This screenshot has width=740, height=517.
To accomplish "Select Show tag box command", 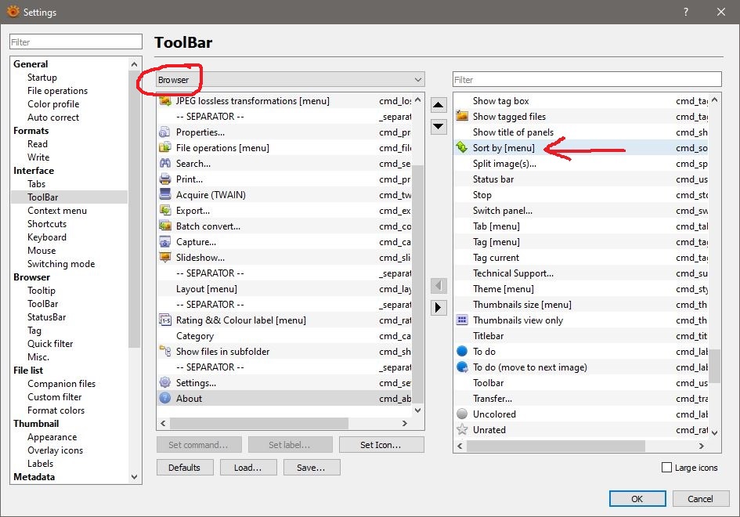I will coord(581,100).
